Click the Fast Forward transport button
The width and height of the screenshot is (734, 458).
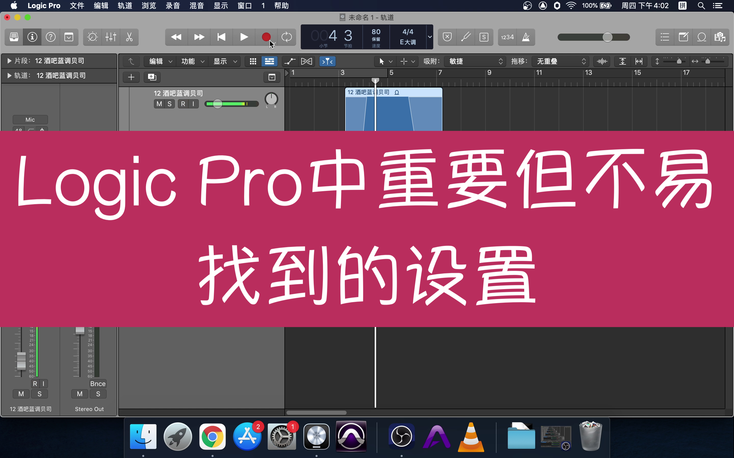[199, 37]
